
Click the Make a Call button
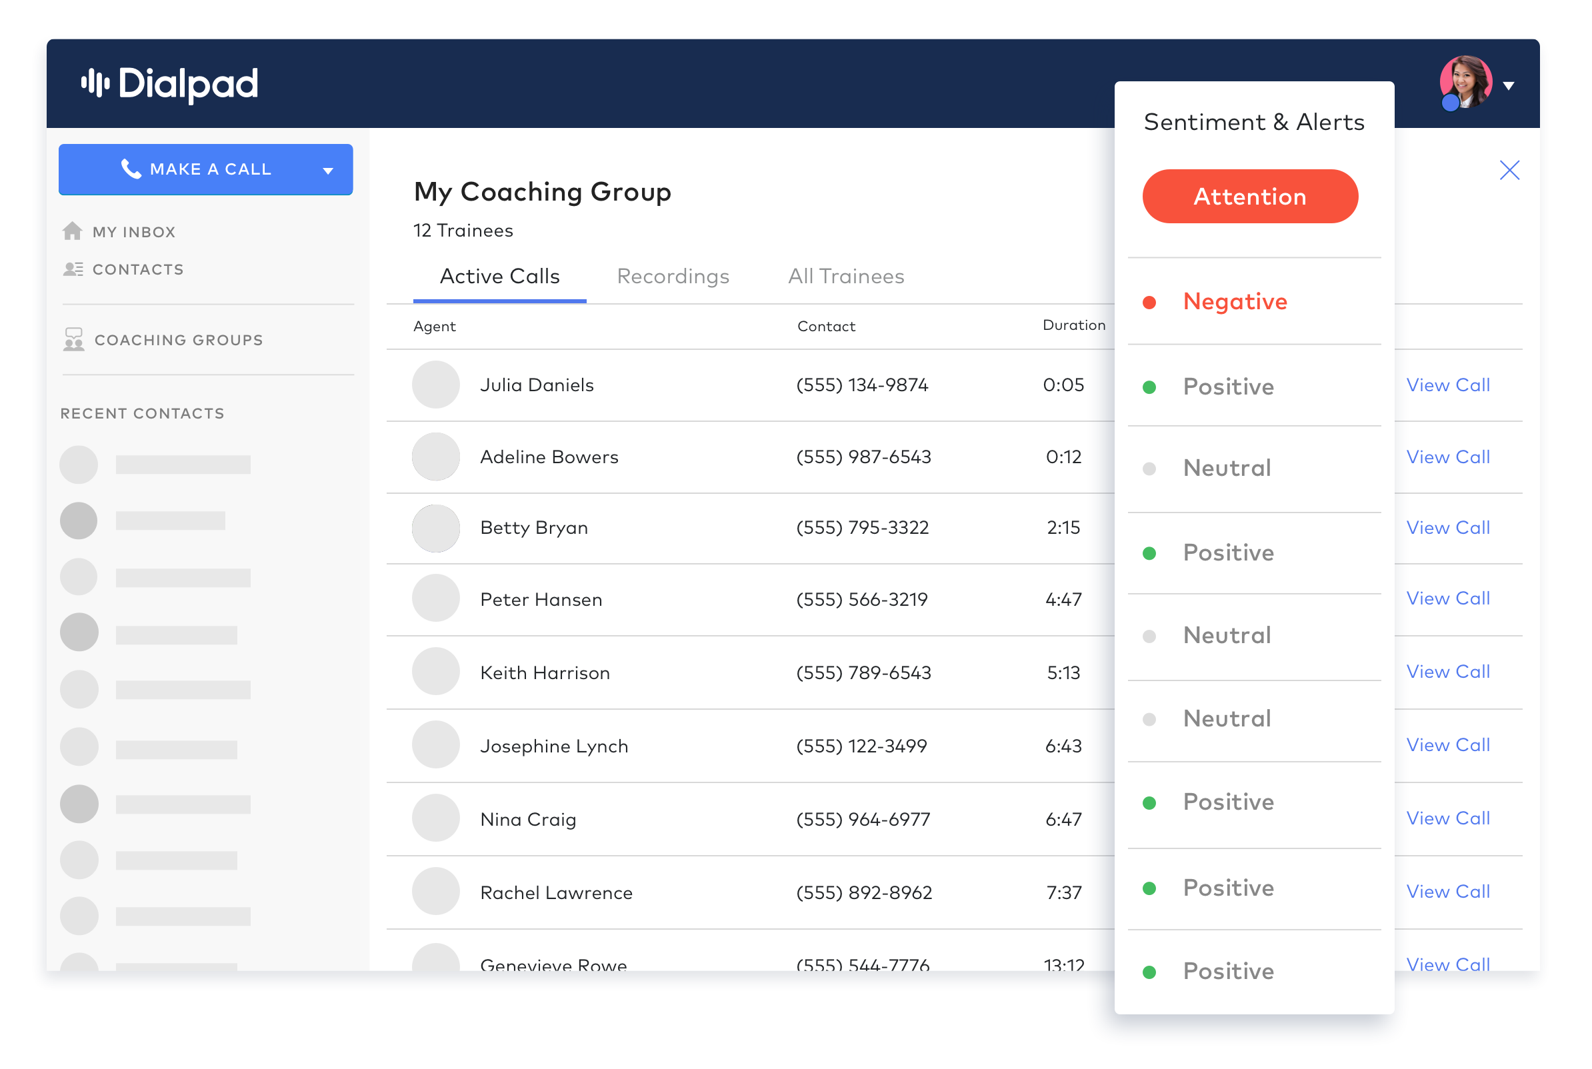(x=206, y=169)
